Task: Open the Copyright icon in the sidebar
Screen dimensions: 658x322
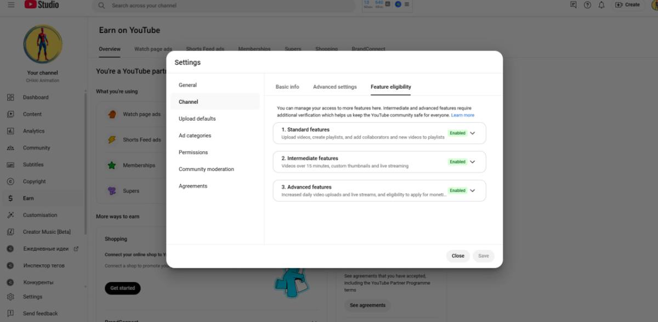Action: [x=10, y=182]
